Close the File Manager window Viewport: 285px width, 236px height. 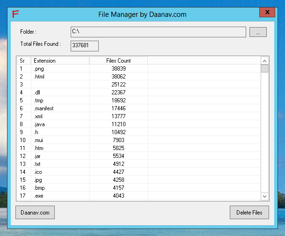(267, 12)
